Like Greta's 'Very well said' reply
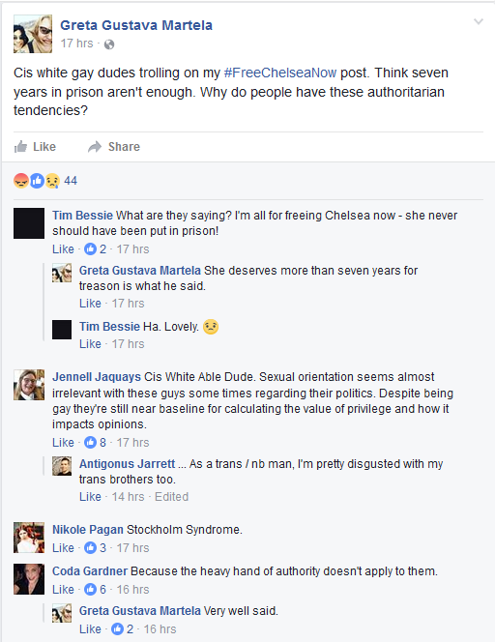495x642 pixels. (x=90, y=628)
